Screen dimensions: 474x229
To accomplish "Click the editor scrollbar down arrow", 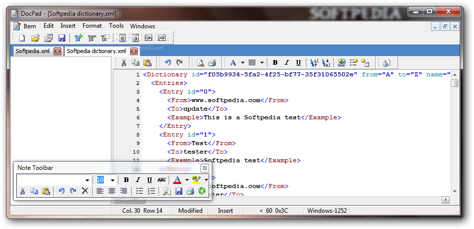I will click(455, 191).
